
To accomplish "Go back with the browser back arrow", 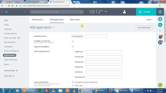I will pos(2,6).
